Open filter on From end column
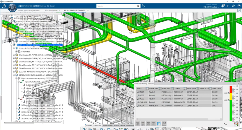The image size is (242, 130). coord(172,89)
